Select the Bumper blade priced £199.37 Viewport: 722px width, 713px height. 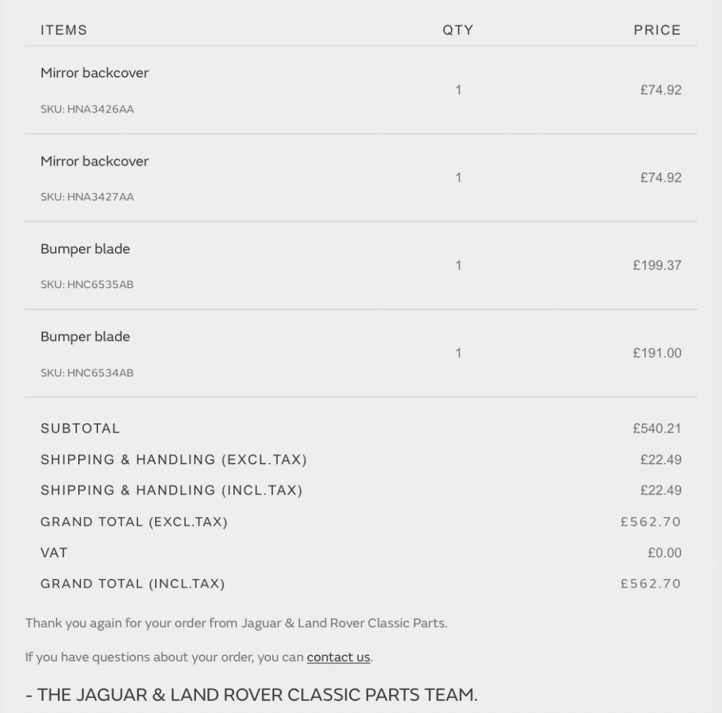(x=85, y=249)
